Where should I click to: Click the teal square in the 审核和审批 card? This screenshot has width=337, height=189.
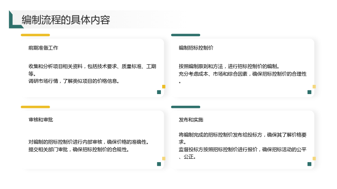(x=159, y=164)
